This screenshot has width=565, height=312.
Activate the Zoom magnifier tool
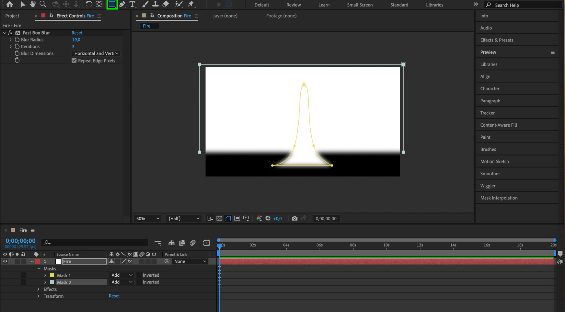(43, 4)
